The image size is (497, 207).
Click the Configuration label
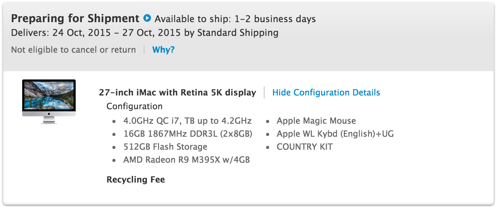pyautogui.click(x=135, y=106)
